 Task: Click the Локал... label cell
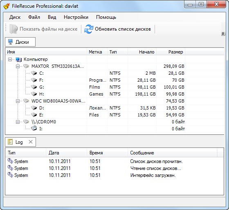click(x=97, y=108)
